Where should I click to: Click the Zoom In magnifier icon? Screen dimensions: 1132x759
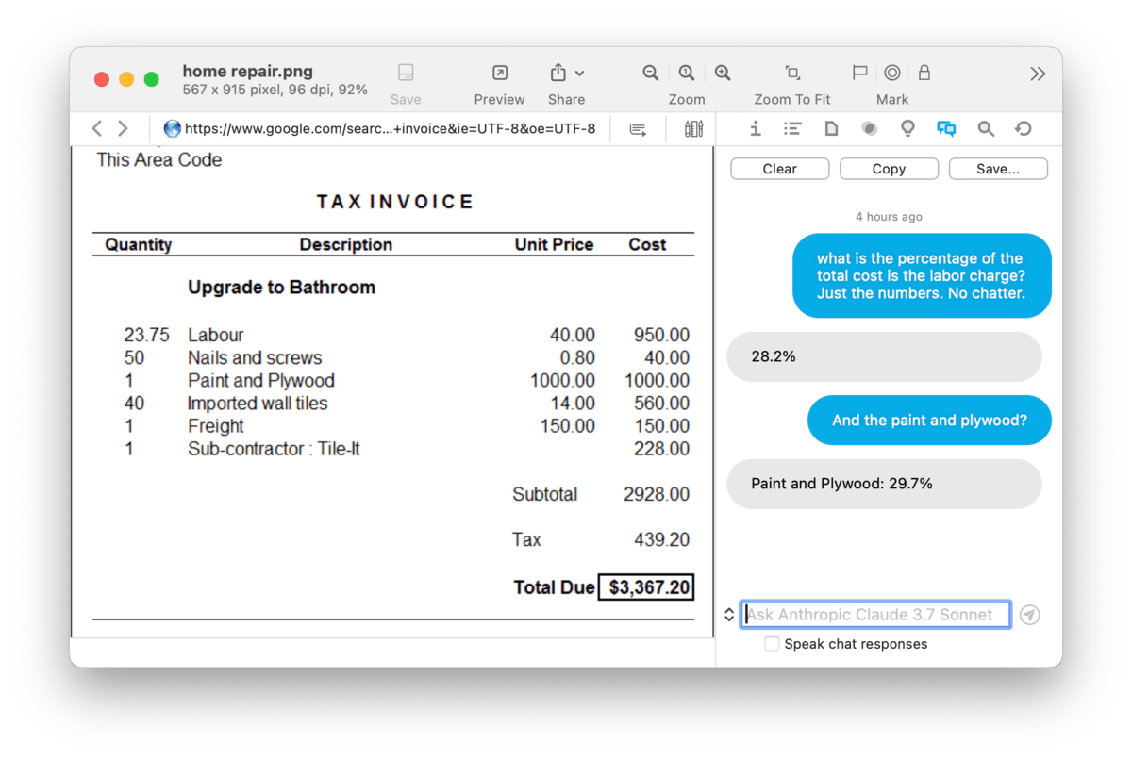pyautogui.click(x=723, y=74)
